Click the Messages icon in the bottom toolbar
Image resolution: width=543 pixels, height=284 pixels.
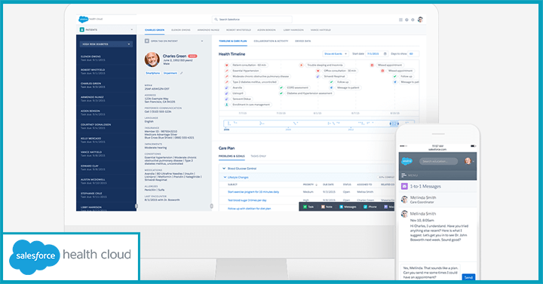point(341,206)
